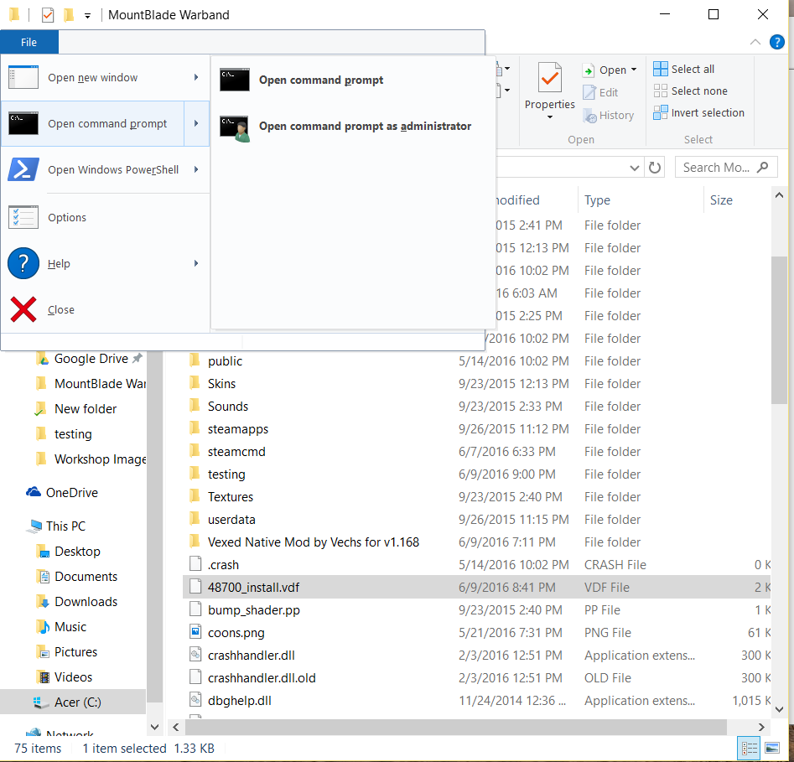Collapse the ribbon with the chevron
The width and height of the screenshot is (794, 762).
pyautogui.click(x=755, y=42)
